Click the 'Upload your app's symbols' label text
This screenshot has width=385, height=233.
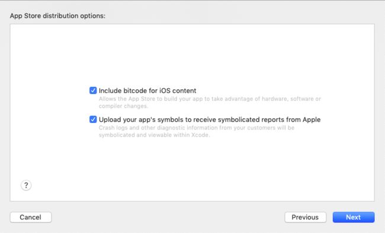210,119
